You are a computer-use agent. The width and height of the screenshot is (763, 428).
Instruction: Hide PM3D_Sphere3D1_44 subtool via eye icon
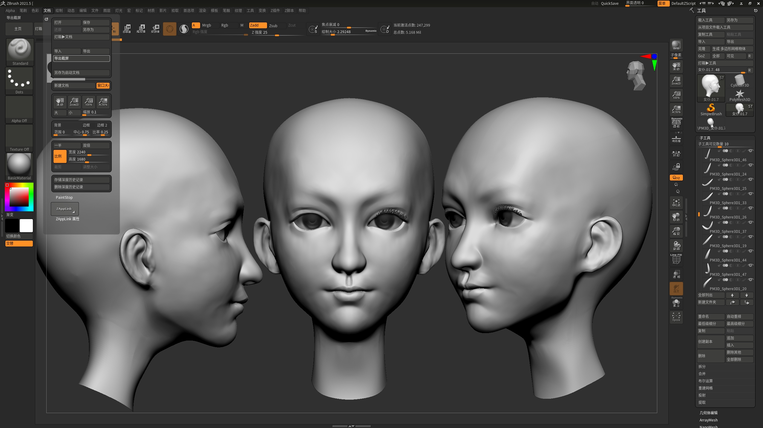coord(750,251)
